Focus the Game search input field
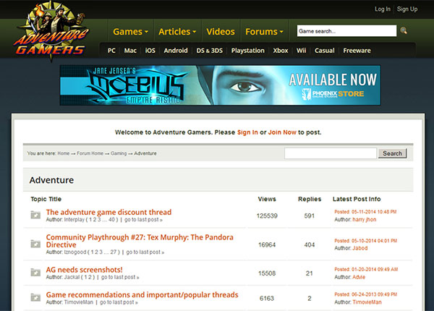 (x=346, y=30)
